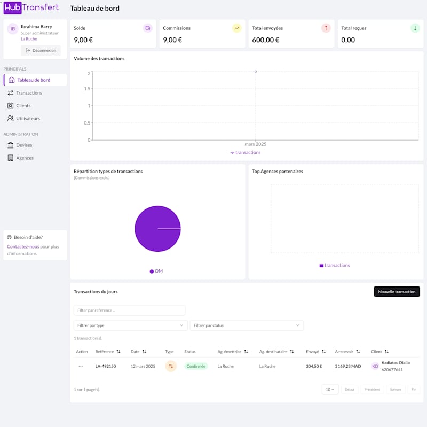Sort table by Date column
This screenshot has width=427, height=427.
(x=144, y=352)
